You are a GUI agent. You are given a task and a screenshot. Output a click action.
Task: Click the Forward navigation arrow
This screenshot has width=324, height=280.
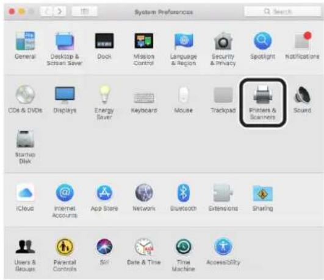60,12
